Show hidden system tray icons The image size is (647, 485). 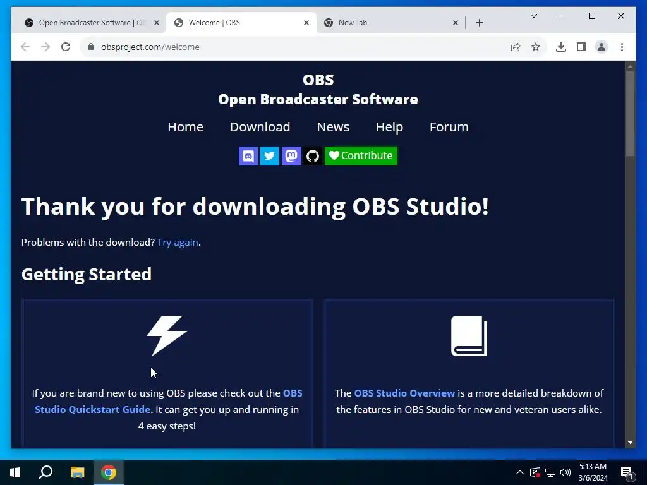(x=520, y=472)
